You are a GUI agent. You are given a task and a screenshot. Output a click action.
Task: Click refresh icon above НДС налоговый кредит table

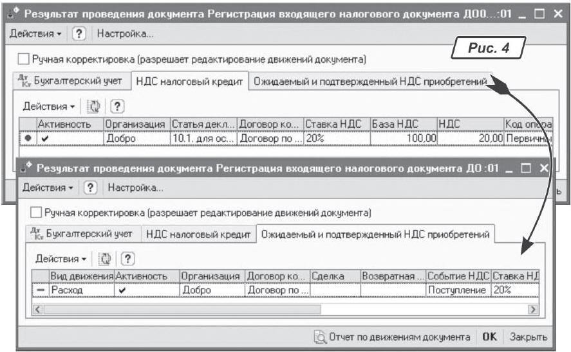(94, 106)
